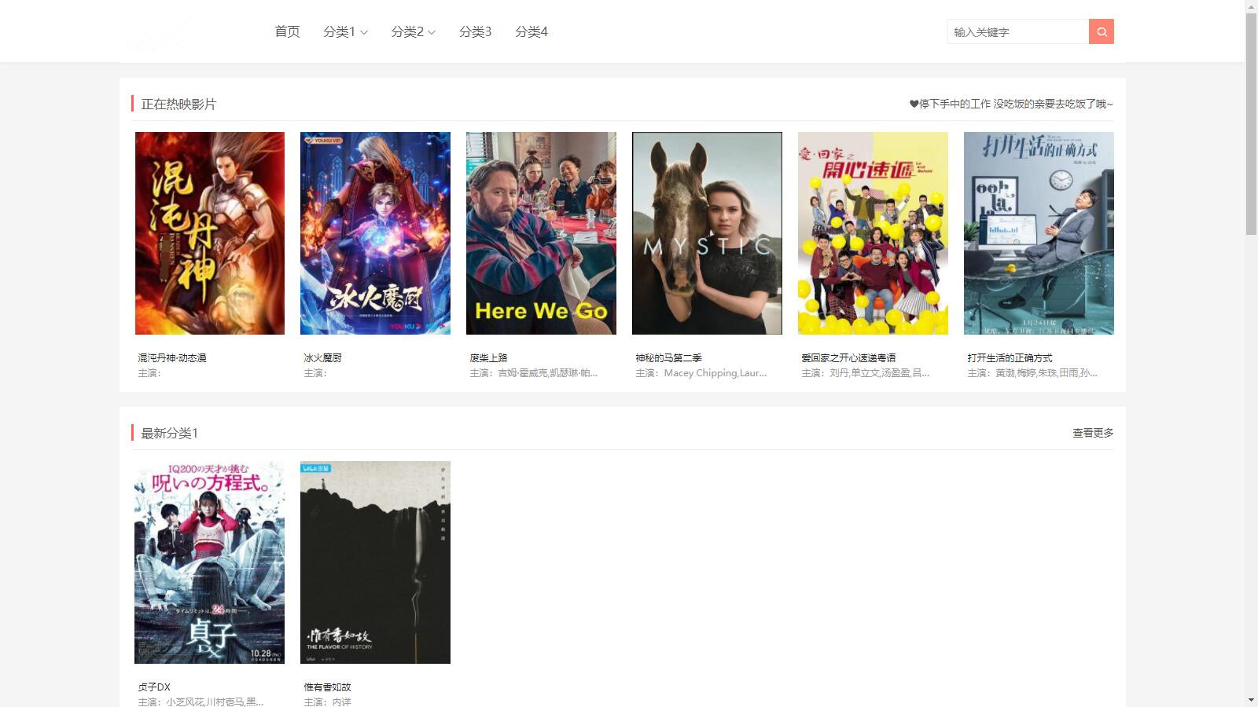The image size is (1258, 707).
Task: Open the 冰火魔厨 poster thumbnail
Action: [x=375, y=233]
